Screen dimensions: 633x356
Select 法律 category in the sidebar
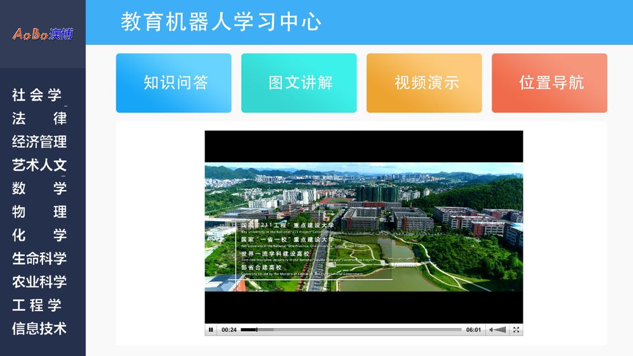point(39,118)
